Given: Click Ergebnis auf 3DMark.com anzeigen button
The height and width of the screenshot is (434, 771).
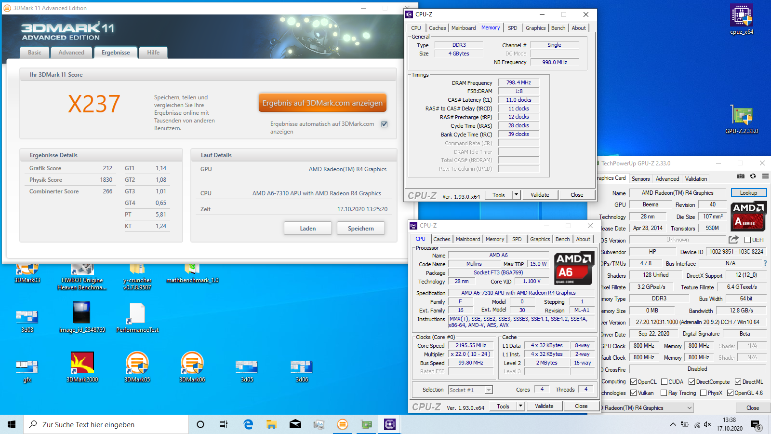Looking at the screenshot, I should point(322,103).
